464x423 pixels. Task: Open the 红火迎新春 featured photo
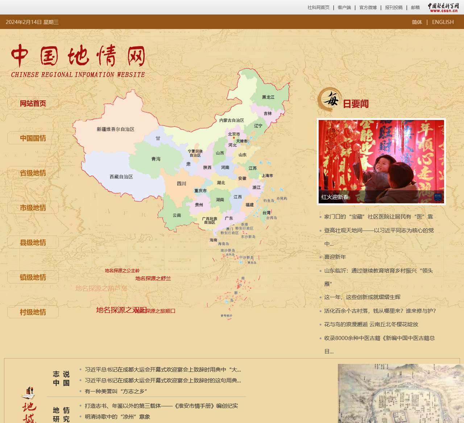[x=381, y=161]
